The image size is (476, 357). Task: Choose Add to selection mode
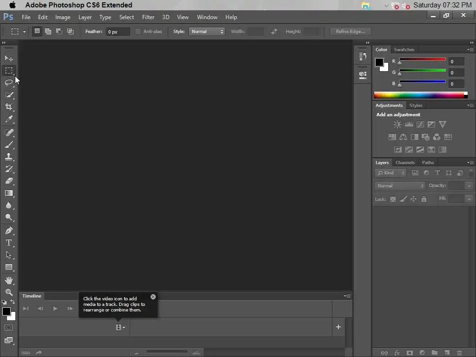[48, 31]
